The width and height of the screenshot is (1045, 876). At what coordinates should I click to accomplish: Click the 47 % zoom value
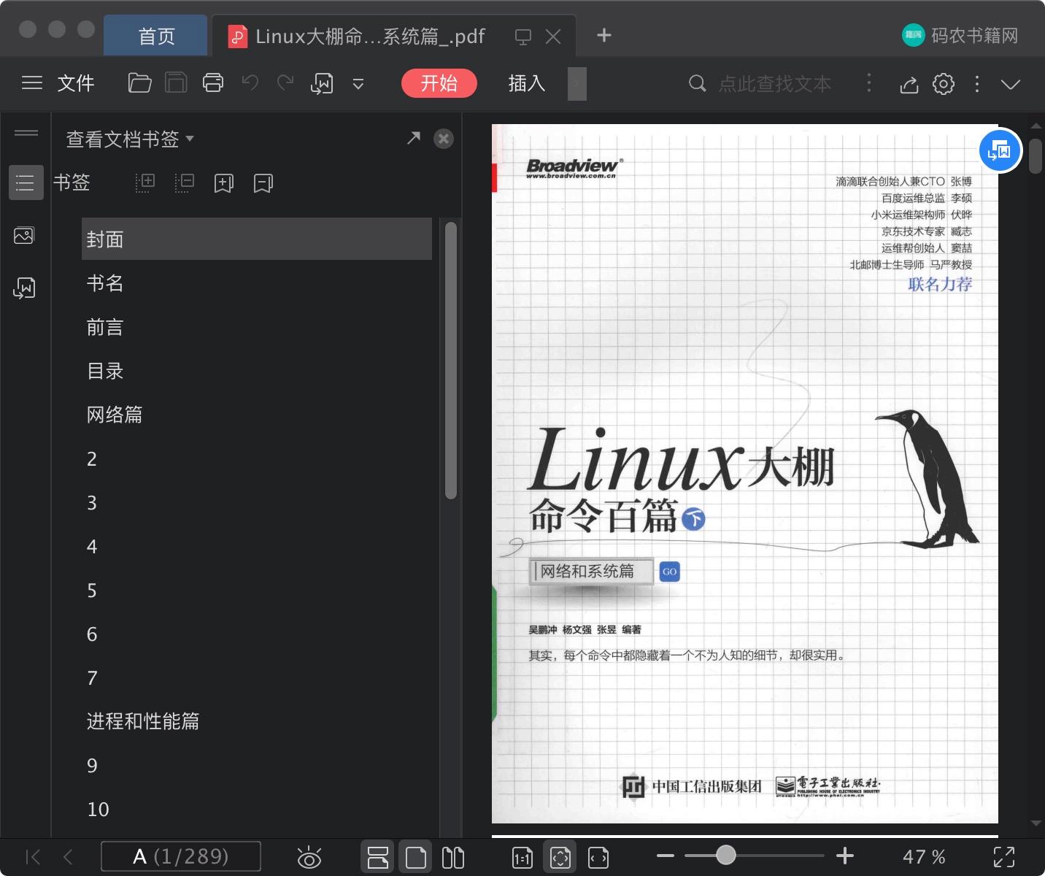924,856
